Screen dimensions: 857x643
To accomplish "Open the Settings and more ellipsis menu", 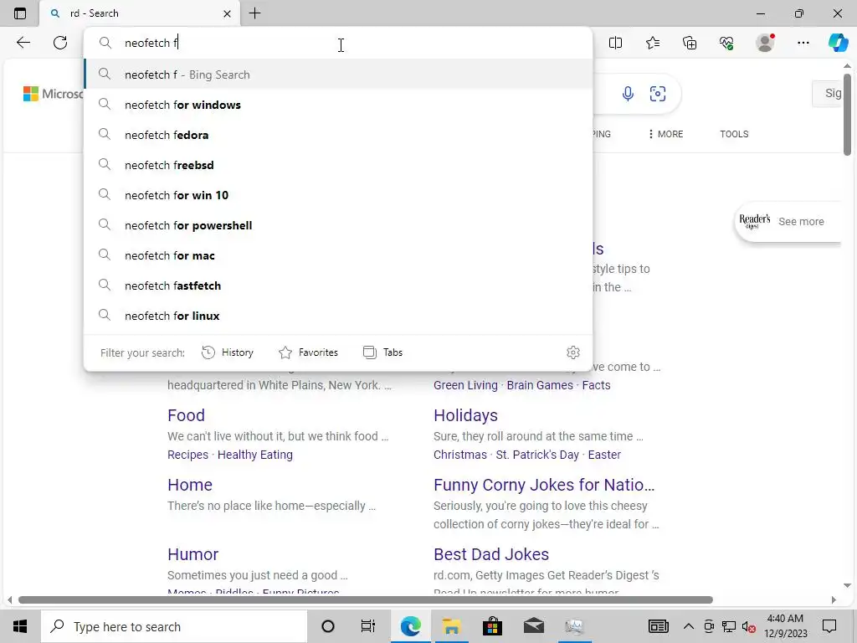I will (x=803, y=43).
